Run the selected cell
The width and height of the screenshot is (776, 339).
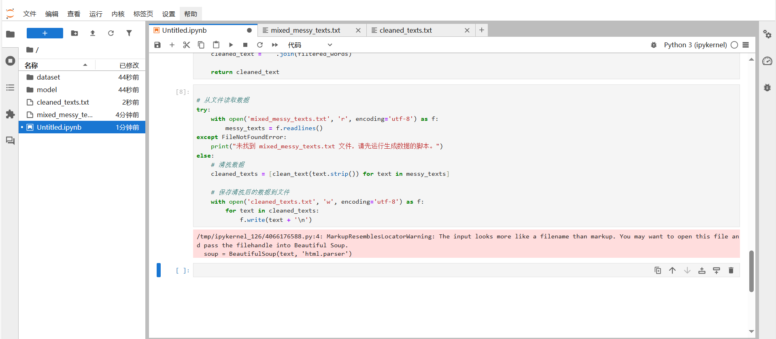[231, 45]
